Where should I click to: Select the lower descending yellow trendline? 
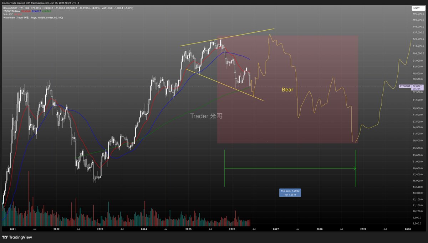pos(225,85)
